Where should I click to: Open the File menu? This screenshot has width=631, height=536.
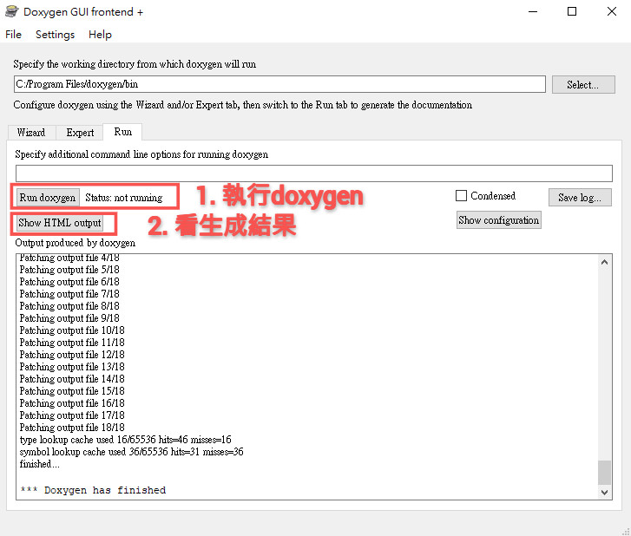[x=13, y=35]
